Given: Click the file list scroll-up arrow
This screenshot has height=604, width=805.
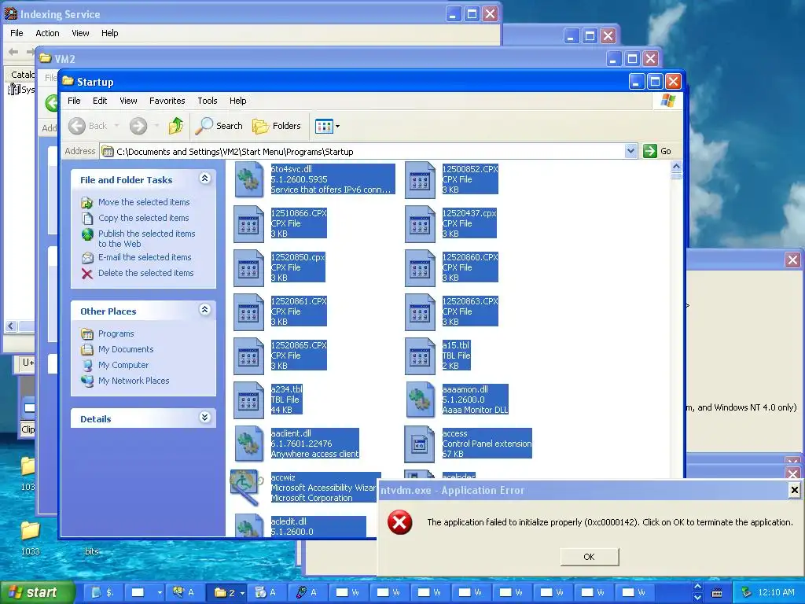Looking at the screenshot, I should [676, 167].
